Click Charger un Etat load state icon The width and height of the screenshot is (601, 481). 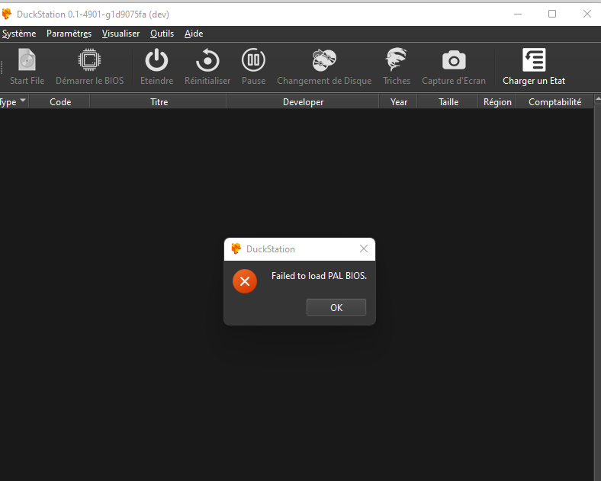click(x=534, y=59)
